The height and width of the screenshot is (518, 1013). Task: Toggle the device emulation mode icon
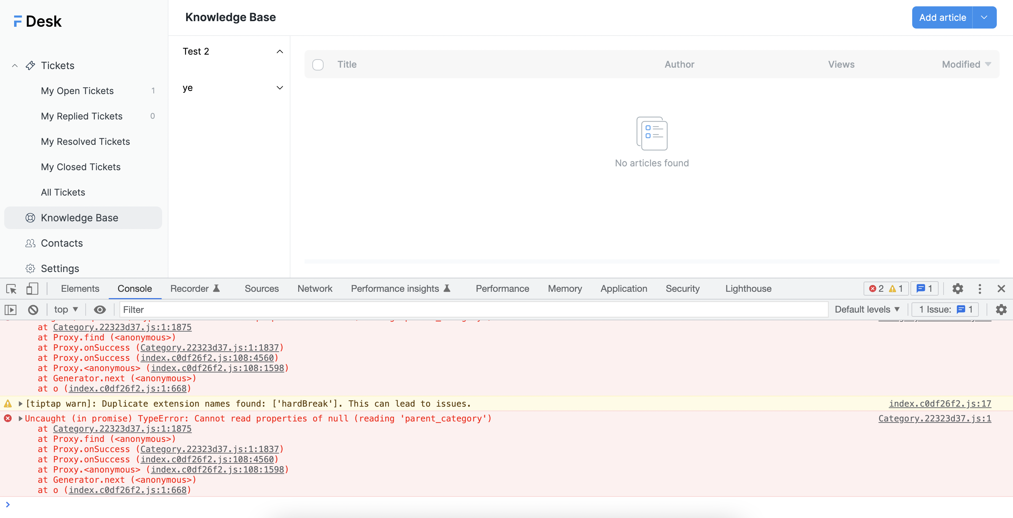click(x=32, y=289)
